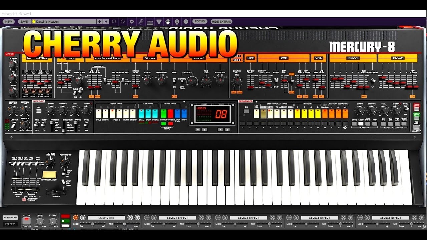Open the Panel Mode dropdown triangle
Screen dimensions: 427x240
[x=184, y=102]
